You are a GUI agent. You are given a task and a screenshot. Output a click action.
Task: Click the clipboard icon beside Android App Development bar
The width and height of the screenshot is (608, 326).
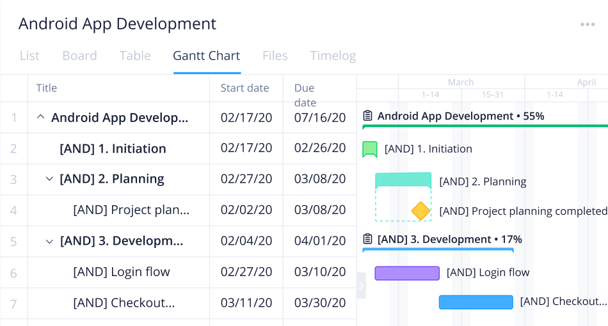[x=367, y=116]
